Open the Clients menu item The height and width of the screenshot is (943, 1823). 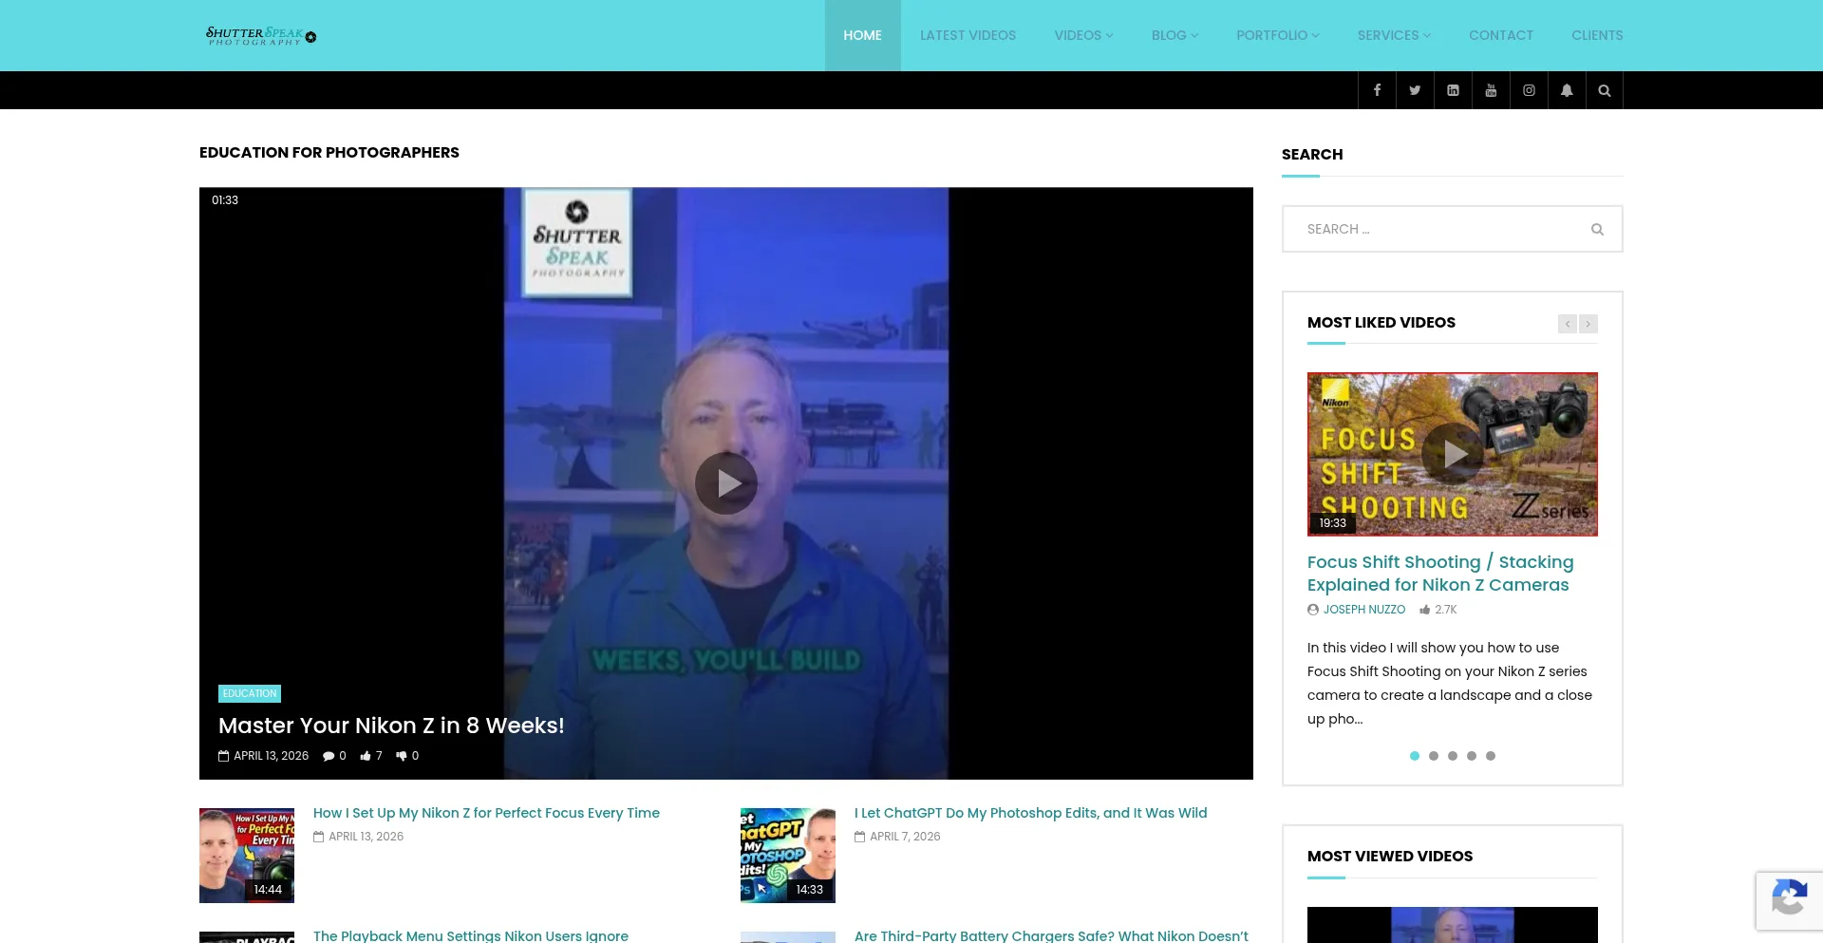(x=1597, y=35)
